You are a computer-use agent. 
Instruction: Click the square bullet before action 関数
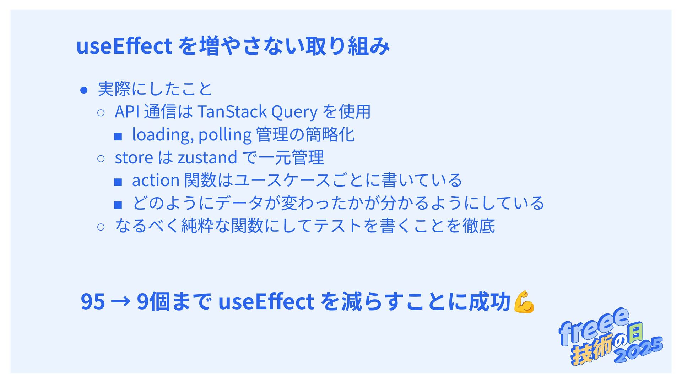coord(118,182)
